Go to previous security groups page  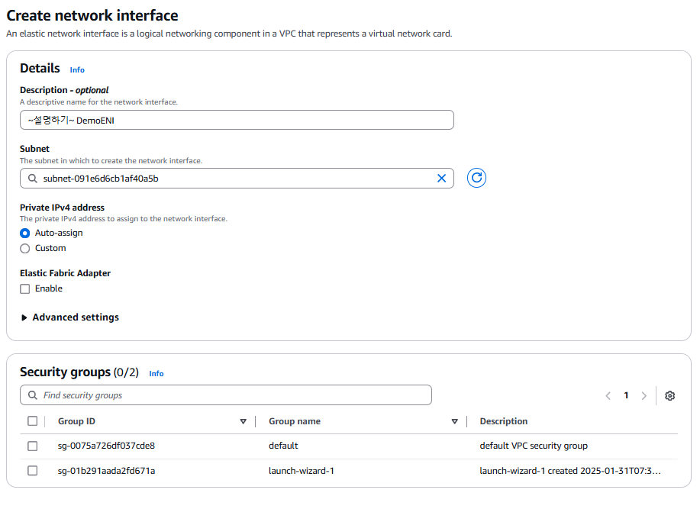point(608,395)
